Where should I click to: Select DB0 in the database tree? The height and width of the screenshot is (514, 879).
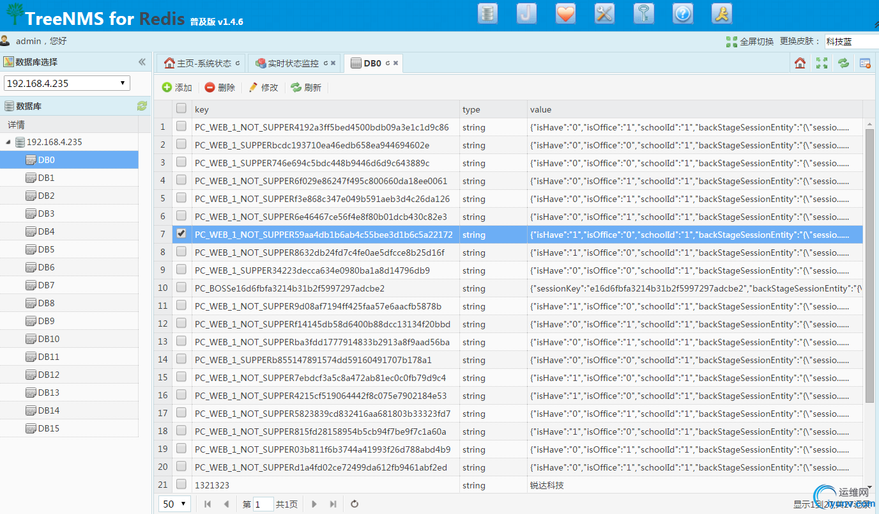click(69, 160)
